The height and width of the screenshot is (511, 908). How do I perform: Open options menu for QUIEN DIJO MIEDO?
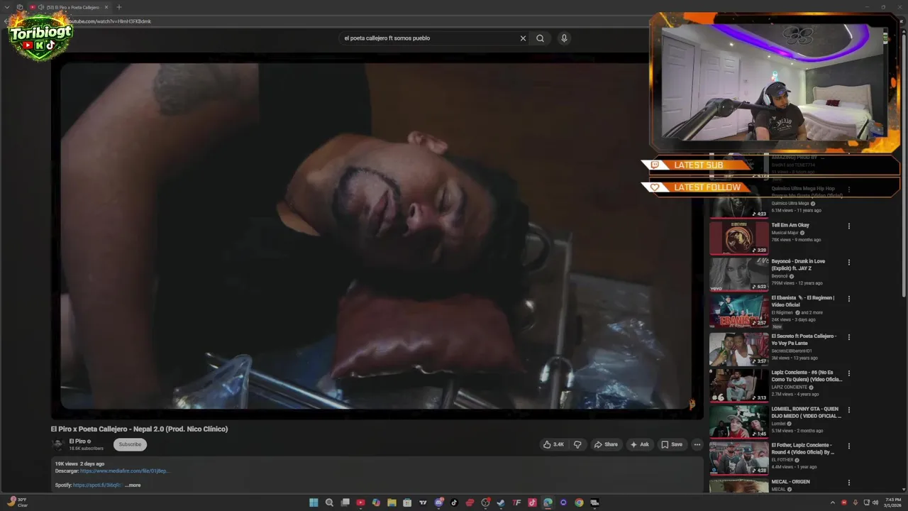[x=848, y=410]
